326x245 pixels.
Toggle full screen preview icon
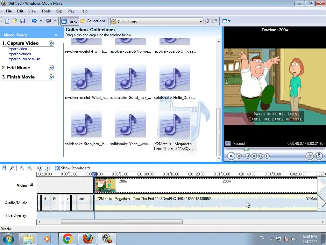point(228,144)
